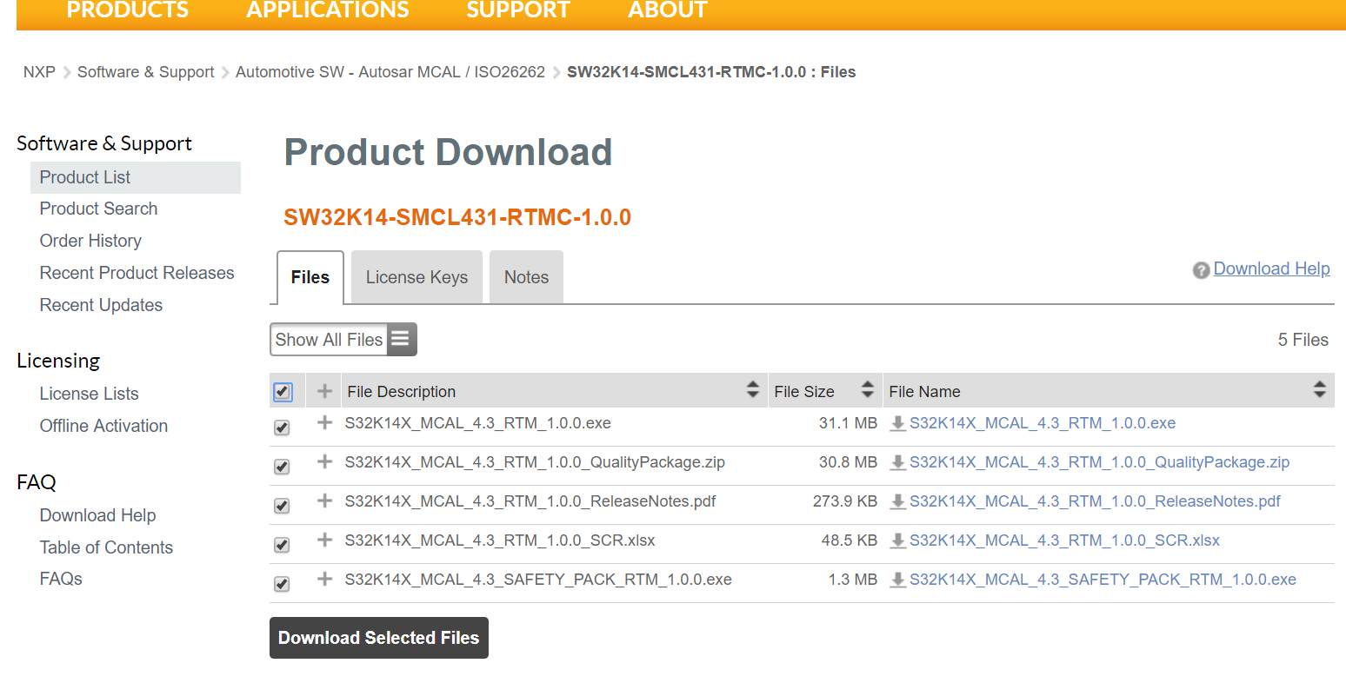1346x683 pixels.
Task: Click Software & Support breadcrumb link
Action: (145, 72)
